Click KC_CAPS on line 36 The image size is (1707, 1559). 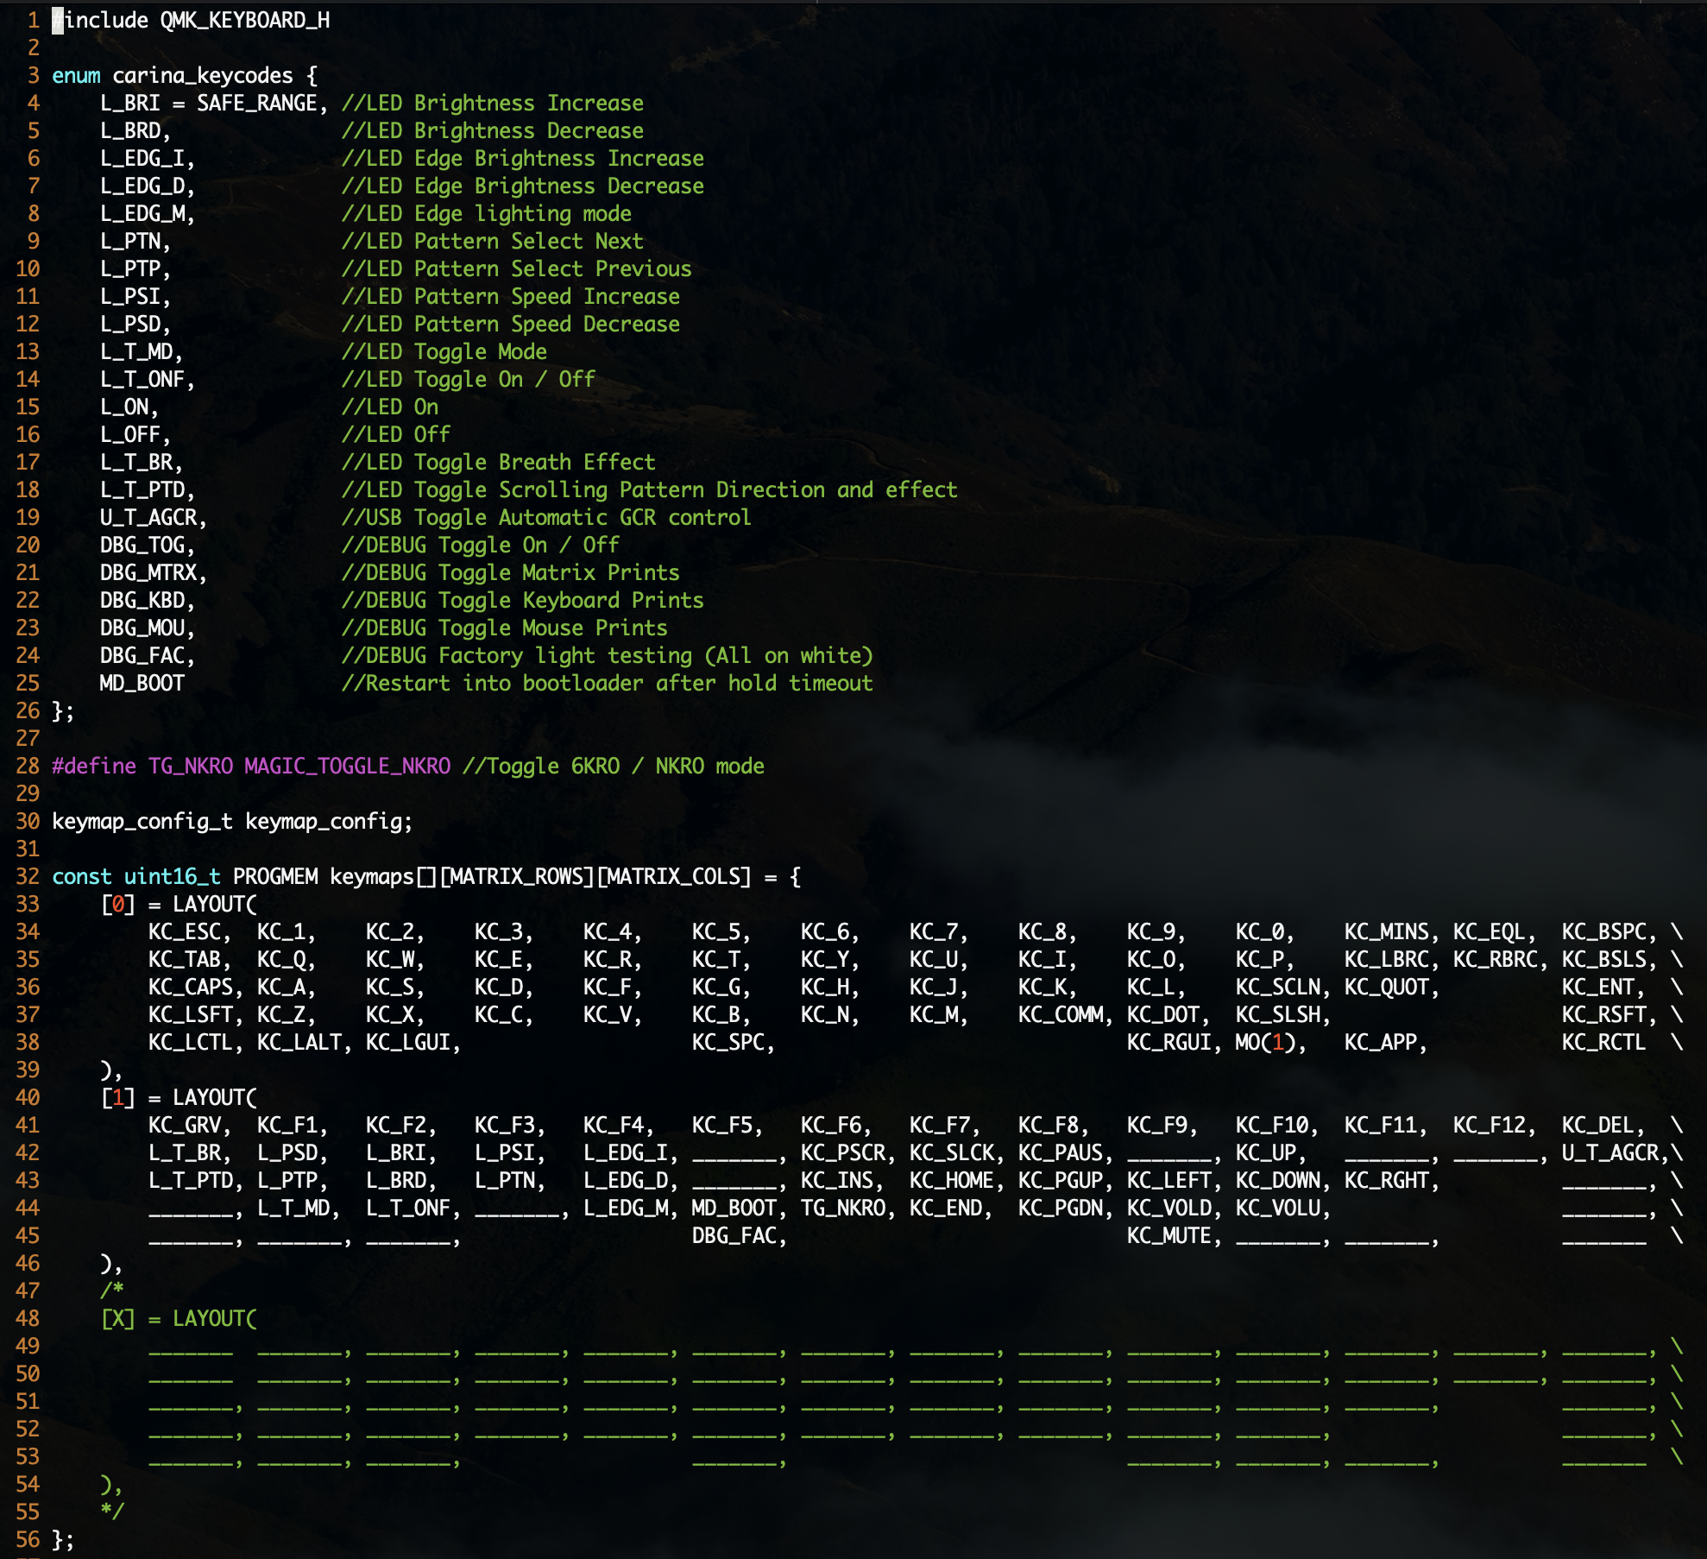191,987
